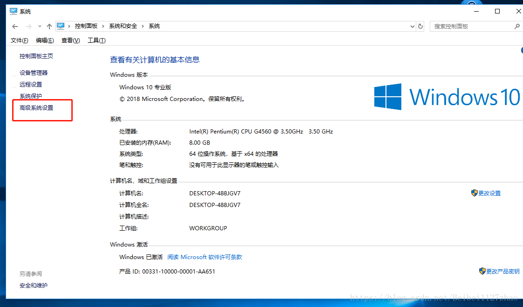Screen dimensions: 523x307
Task: Open 系统保护
Action: pos(31,96)
